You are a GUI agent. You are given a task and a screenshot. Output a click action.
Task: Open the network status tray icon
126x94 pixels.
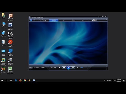[112, 80]
